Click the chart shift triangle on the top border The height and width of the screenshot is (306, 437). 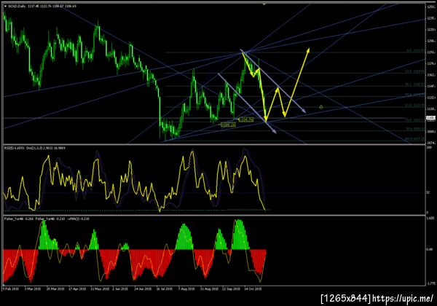pos(264,4)
